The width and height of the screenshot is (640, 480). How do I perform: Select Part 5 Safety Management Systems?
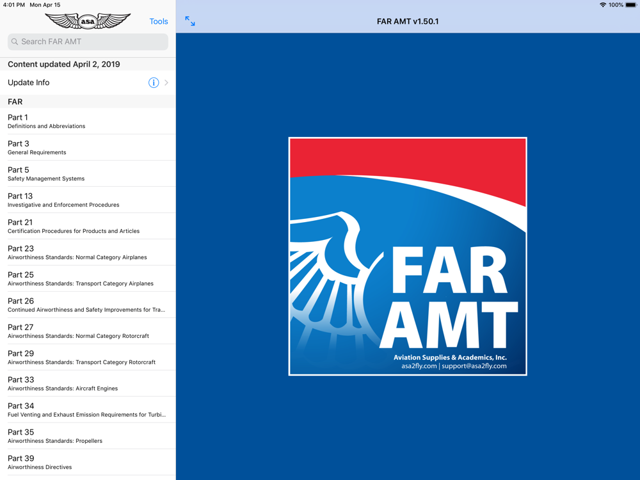88,173
